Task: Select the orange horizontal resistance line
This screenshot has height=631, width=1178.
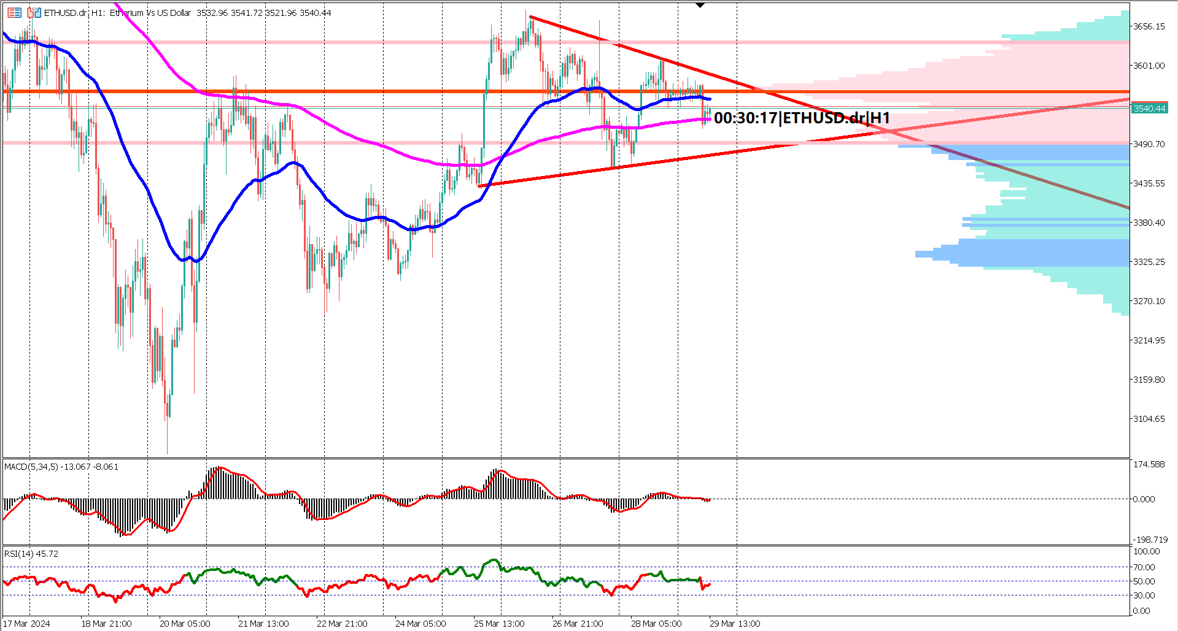Action: 368,92
